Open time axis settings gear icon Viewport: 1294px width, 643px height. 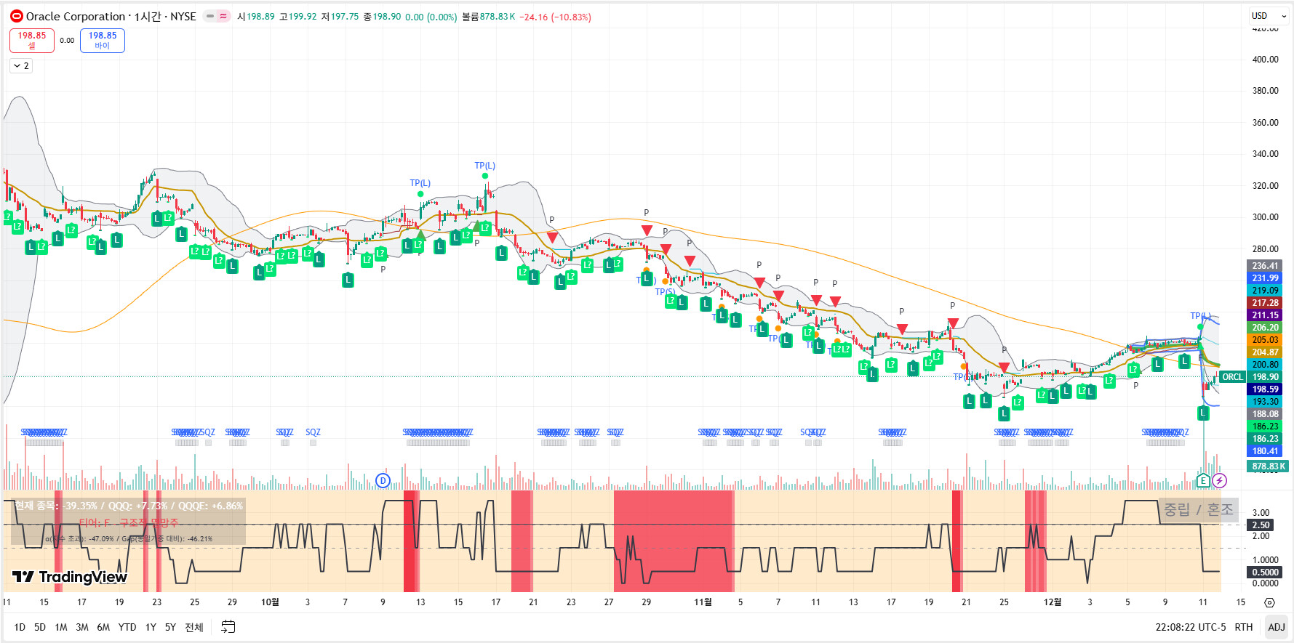pyautogui.click(x=1269, y=602)
